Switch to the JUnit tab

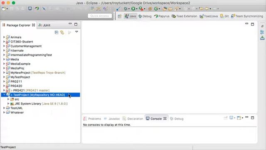tap(44, 25)
